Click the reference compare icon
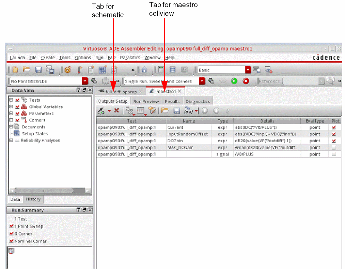This screenshot has height=269, width=345. tap(330, 81)
